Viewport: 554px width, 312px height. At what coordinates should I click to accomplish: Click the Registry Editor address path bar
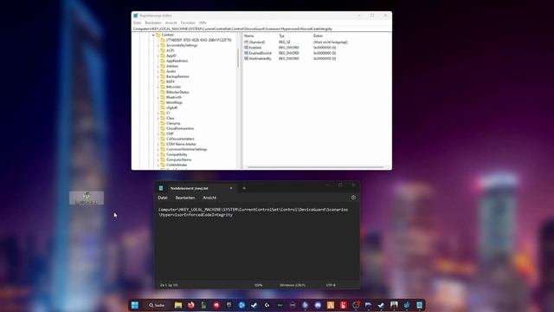point(261,29)
